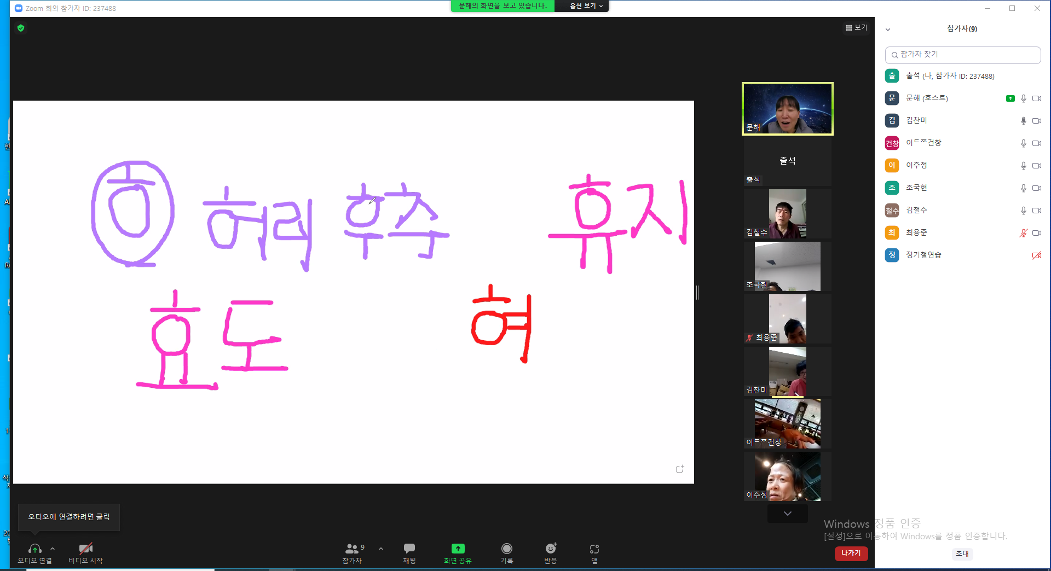
Task: Select the 문해 speaker video thumbnail
Action: click(788, 109)
